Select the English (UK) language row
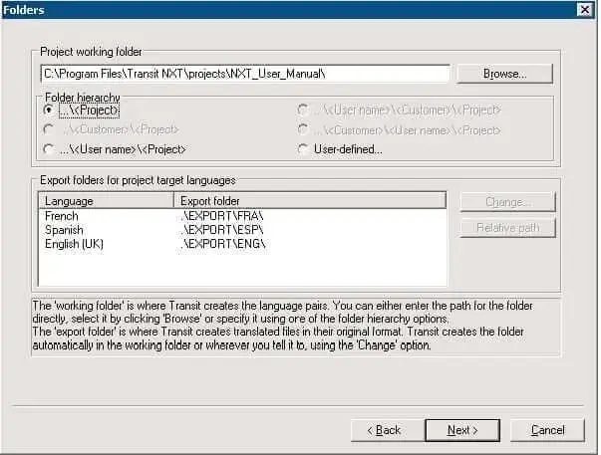 pyautogui.click(x=74, y=244)
